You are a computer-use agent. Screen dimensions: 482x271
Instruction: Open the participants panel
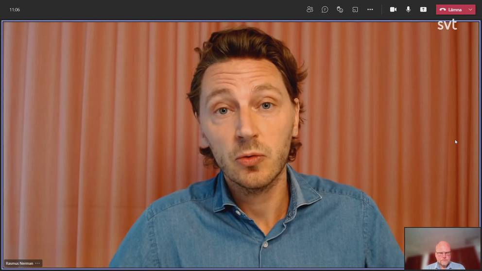tap(310, 9)
